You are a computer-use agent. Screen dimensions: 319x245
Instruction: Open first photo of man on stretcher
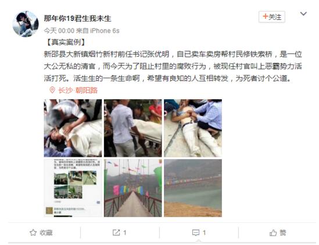pos(73,128)
